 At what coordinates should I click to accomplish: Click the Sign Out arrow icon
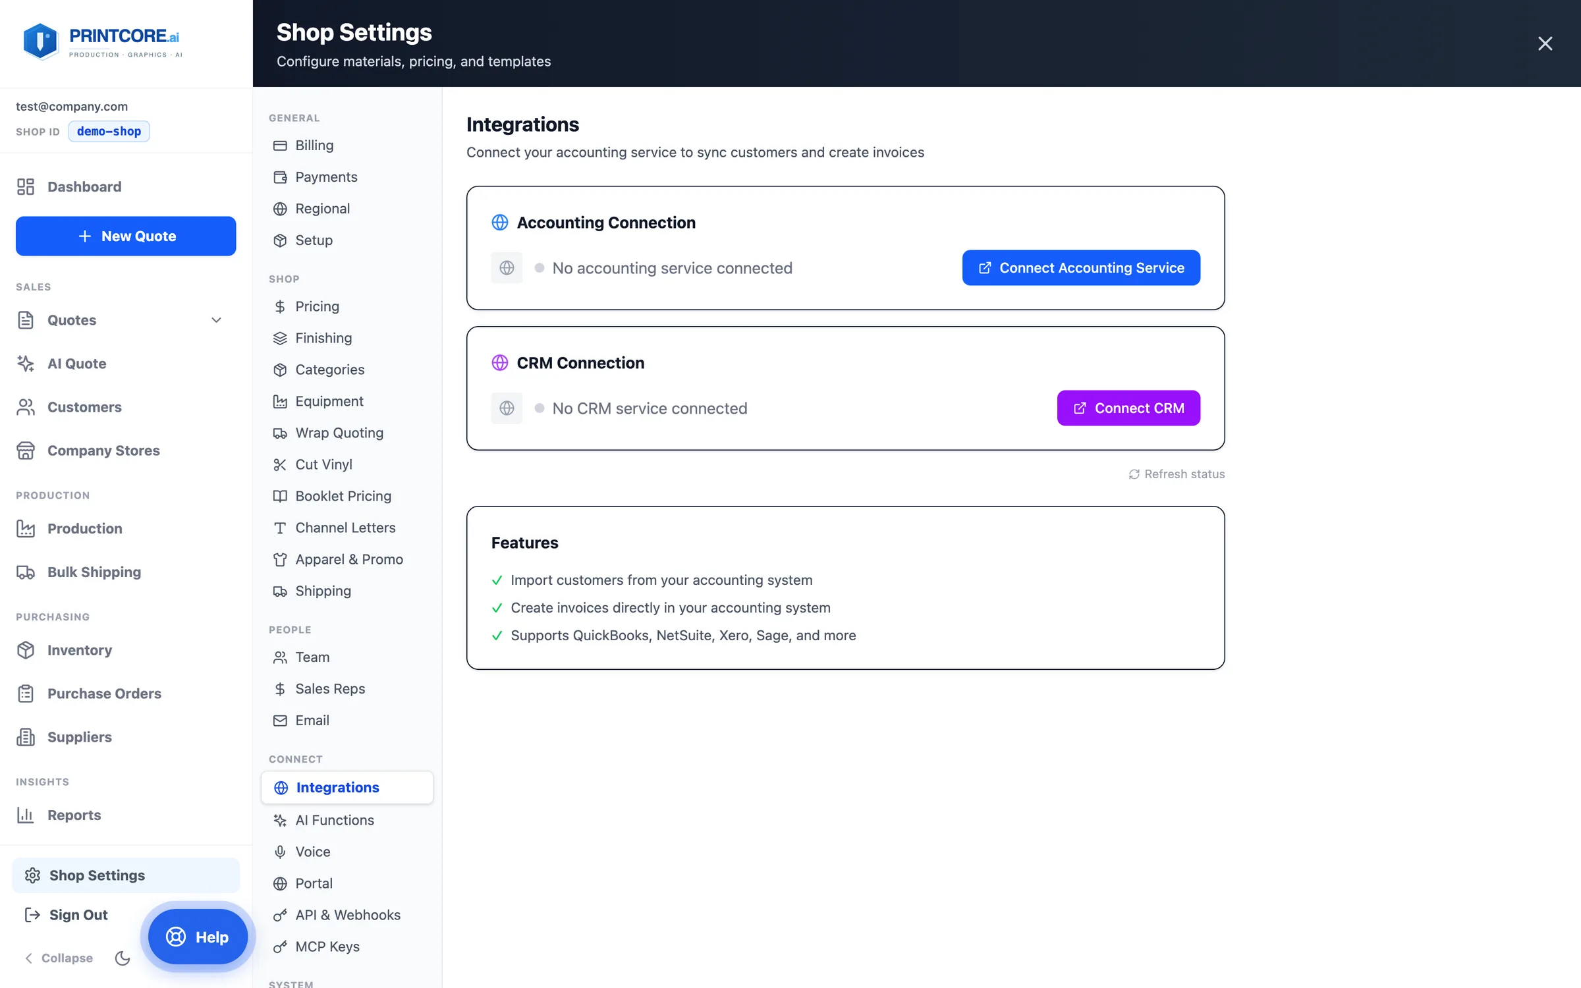[32, 915]
